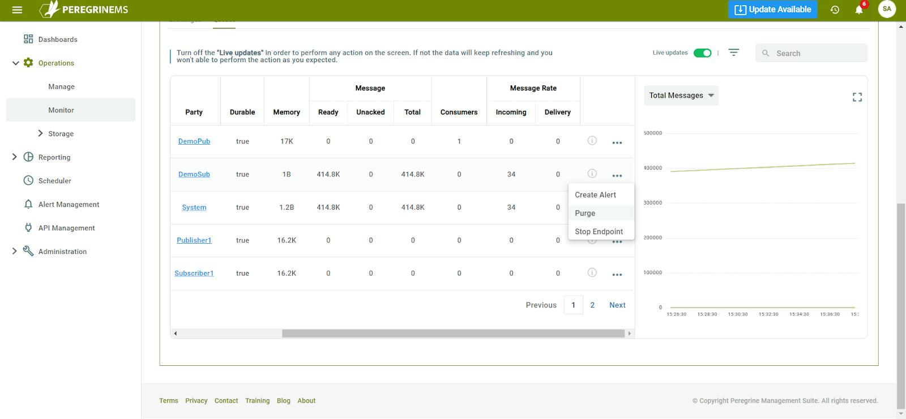Image resolution: width=906 pixels, height=419 pixels.
Task: Click the notifications bell icon
Action: pos(858,10)
